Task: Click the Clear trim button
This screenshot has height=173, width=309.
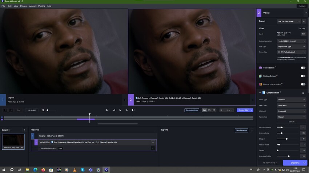Action: coord(19,110)
